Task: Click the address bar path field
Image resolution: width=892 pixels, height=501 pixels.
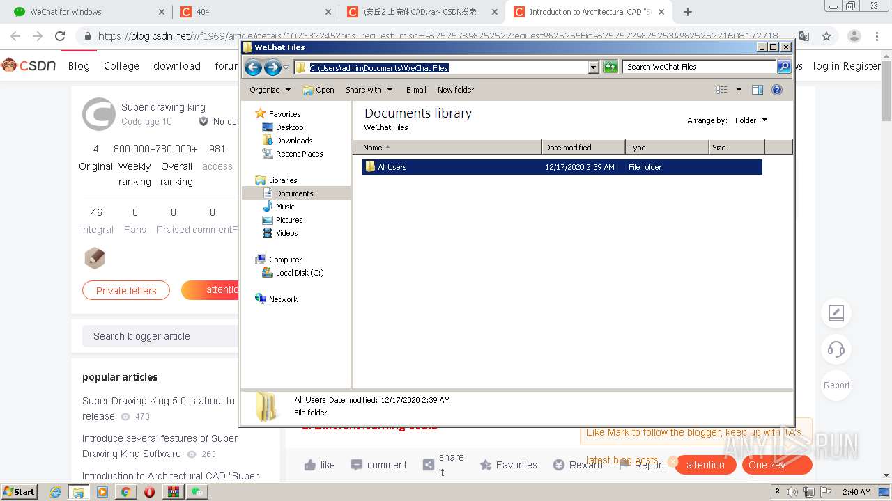Action: 440,67
